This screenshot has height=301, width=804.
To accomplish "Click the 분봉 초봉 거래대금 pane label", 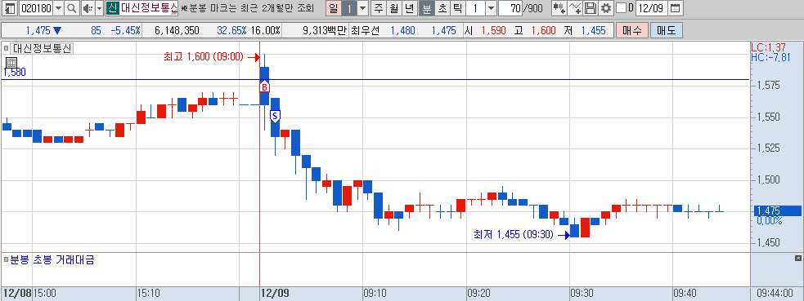I will coord(52,259).
